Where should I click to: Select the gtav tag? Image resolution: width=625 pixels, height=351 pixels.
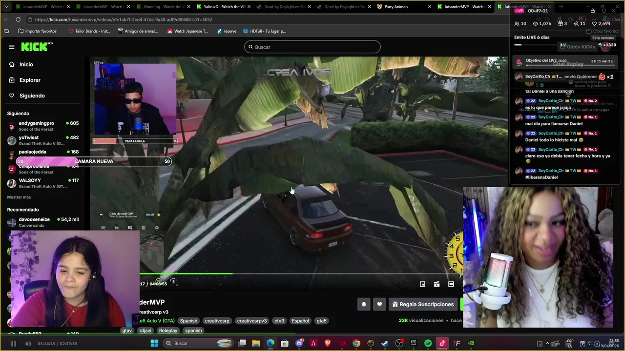pyautogui.click(x=127, y=331)
